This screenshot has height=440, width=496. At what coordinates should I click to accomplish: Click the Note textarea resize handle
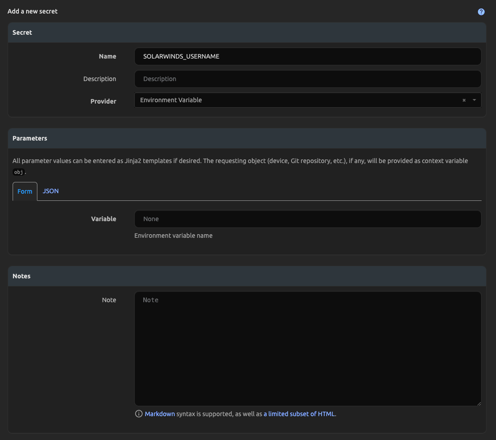tap(478, 404)
